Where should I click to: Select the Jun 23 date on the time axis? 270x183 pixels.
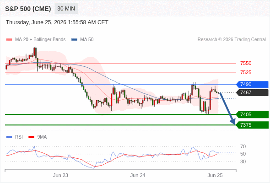(60, 175)
